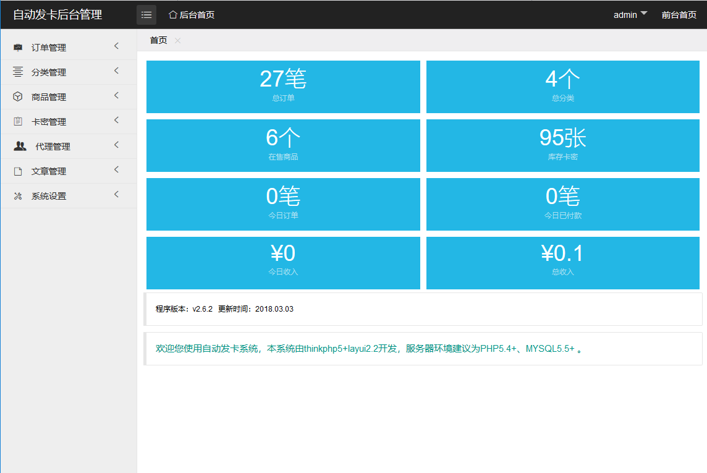Collapse the sidebar using the menu collapse button
707x473 pixels.
click(146, 14)
